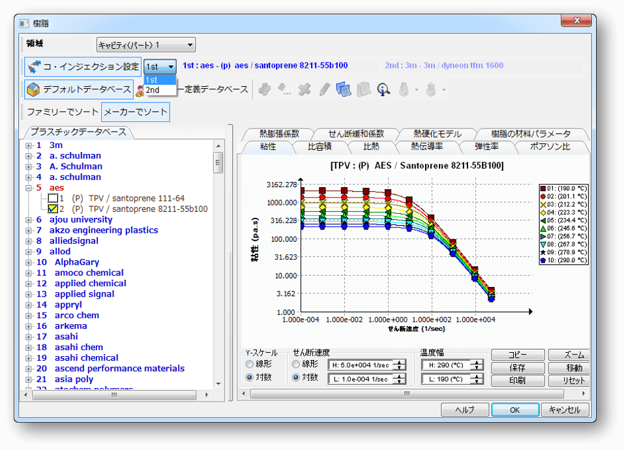The image size is (624, 450).
Task: Switch to the 比熱 tab
Action: click(371, 147)
